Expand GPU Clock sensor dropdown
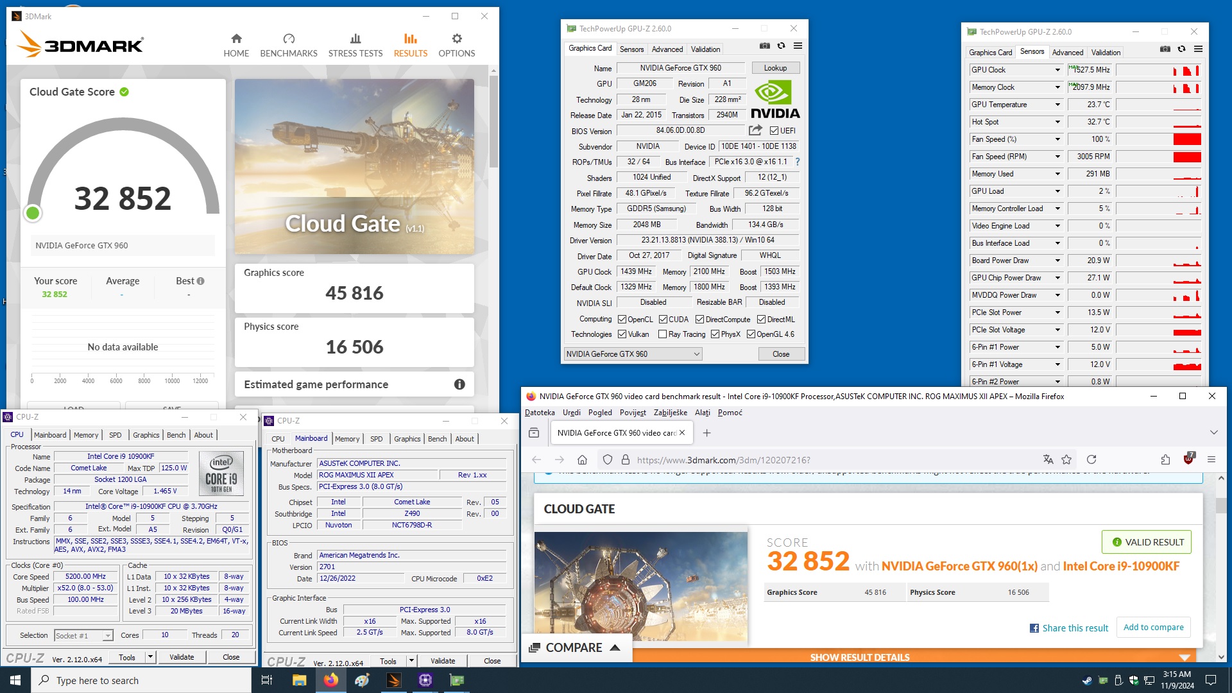Viewport: 1232px width, 693px height. [x=1057, y=70]
